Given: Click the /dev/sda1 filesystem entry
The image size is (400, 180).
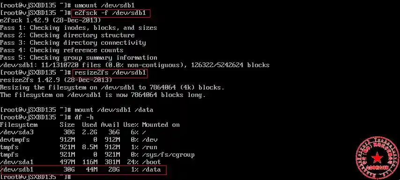Looking at the screenshot, I should [x=17, y=162].
